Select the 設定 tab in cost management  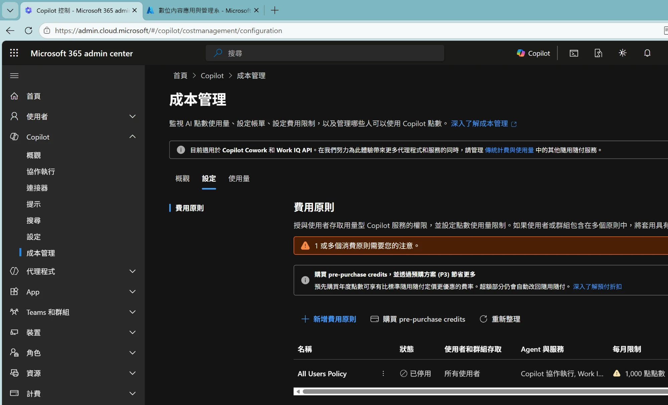click(x=209, y=179)
